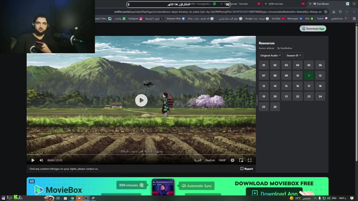Screen dimensions: 358x201
Task: Click the large center play button
Action: 141,100
